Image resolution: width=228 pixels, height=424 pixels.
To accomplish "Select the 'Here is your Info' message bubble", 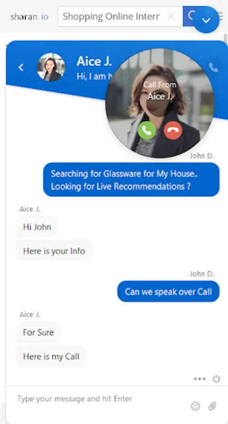I will (x=54, y=251).
